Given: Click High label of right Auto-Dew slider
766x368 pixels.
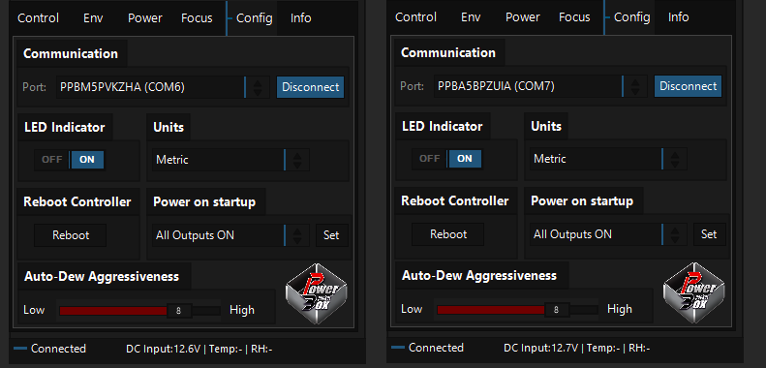Looking at the screenshot, I should [x=620, y=309].
